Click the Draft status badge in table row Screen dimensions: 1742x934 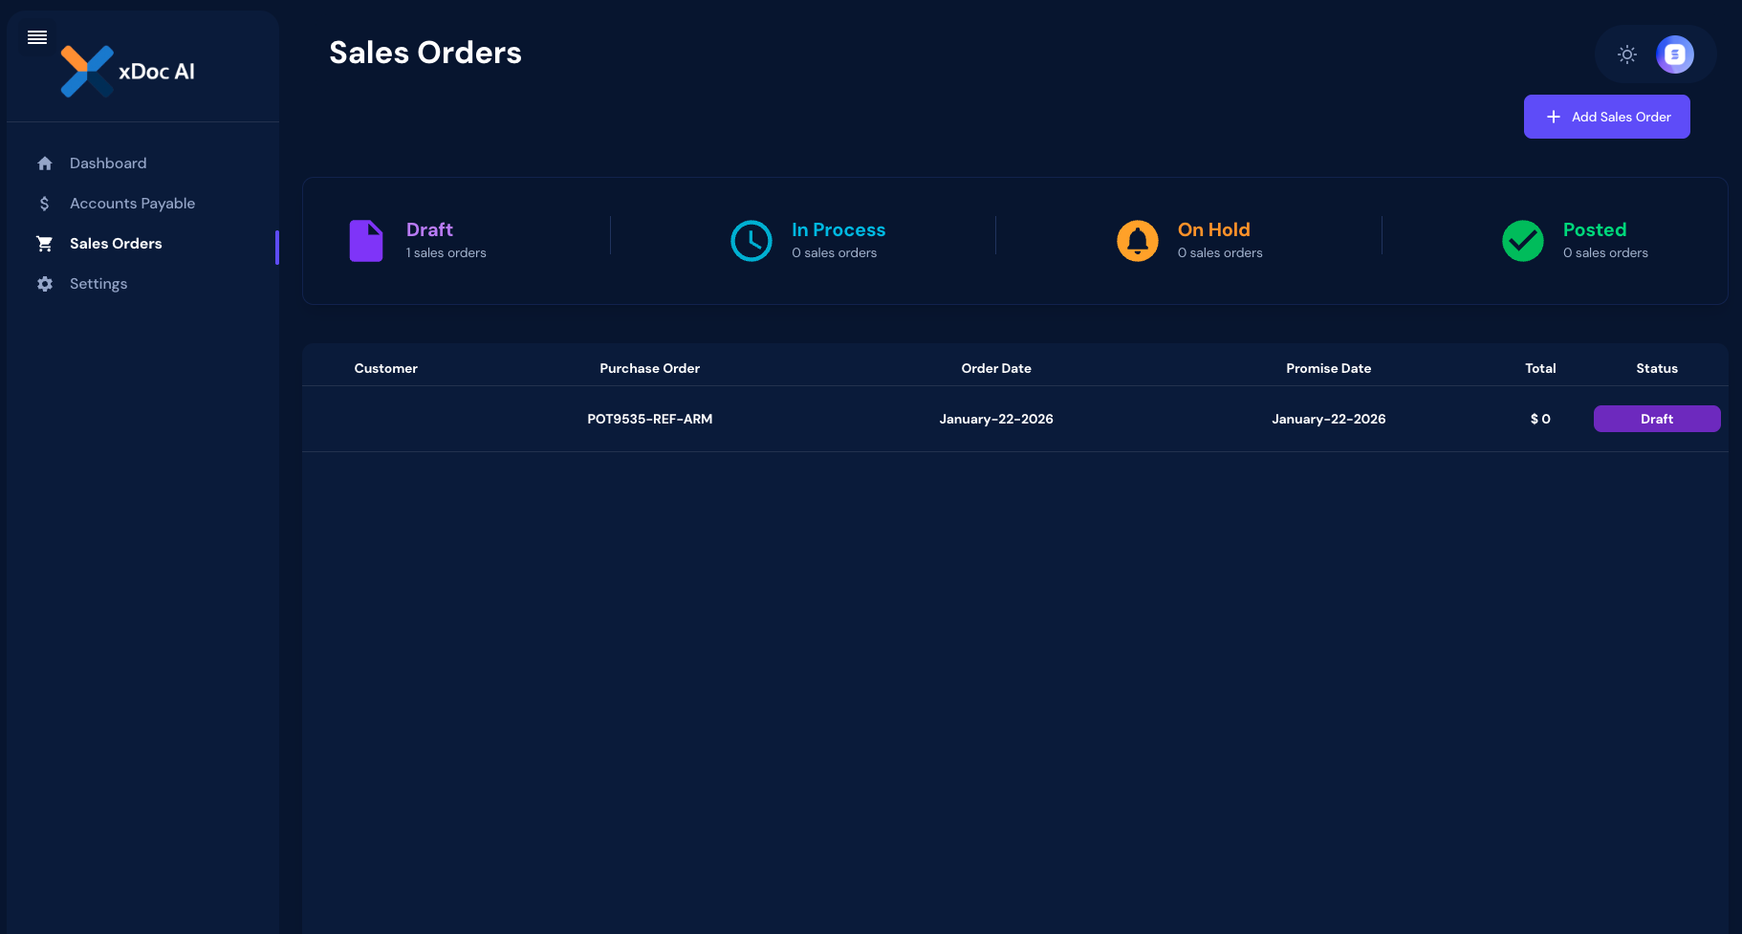point(1656,419)
